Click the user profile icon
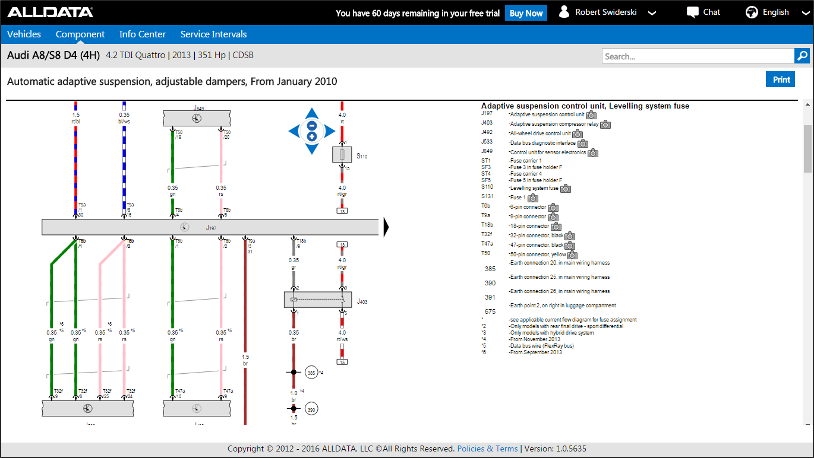The image size is (814, 458). point(564,12)
